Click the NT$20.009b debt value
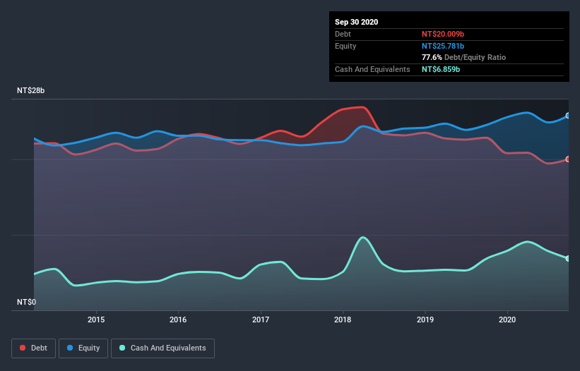The image size is (580, 371). [x=443, y=34]
